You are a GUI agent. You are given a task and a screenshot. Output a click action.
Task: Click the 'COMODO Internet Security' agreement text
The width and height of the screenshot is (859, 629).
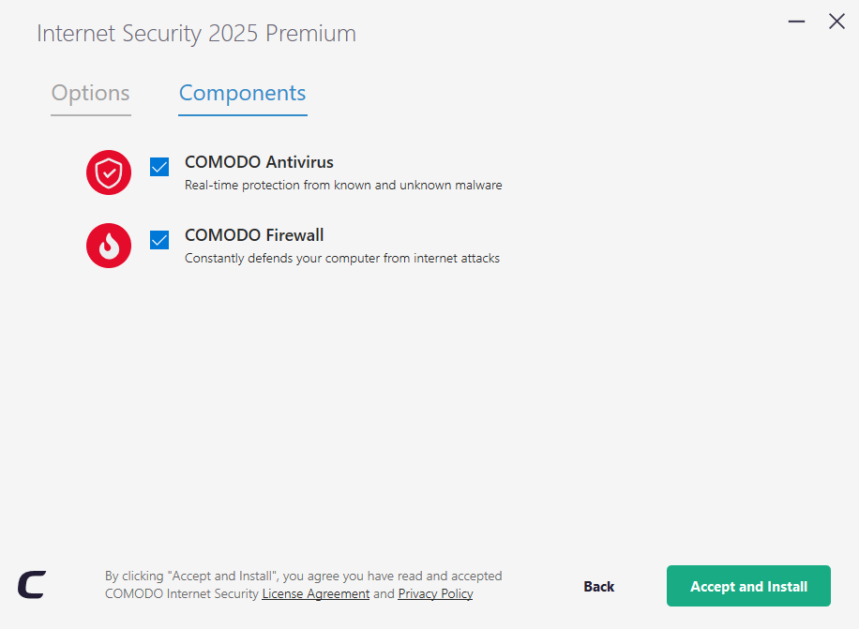tap(182, 594)
